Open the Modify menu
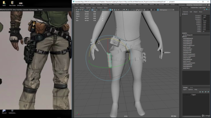This screenshot has height=118, width=211. (92, 5)
